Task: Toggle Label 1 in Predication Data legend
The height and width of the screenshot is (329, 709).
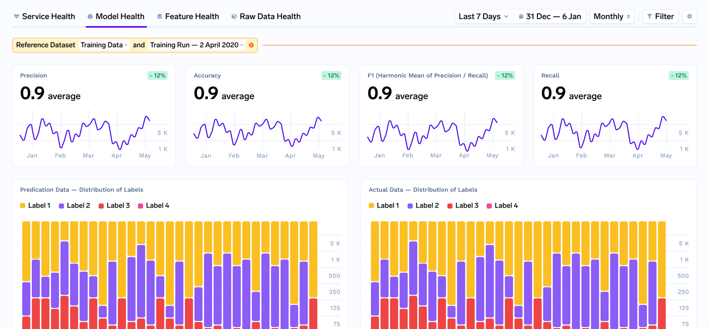Action: (35, 205)
